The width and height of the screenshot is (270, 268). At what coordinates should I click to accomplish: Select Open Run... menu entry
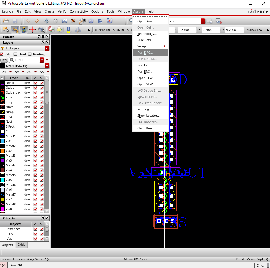pyautogui.click(x=150, y=21)
